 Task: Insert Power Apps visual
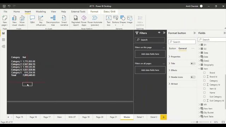(x=84, y=21)
